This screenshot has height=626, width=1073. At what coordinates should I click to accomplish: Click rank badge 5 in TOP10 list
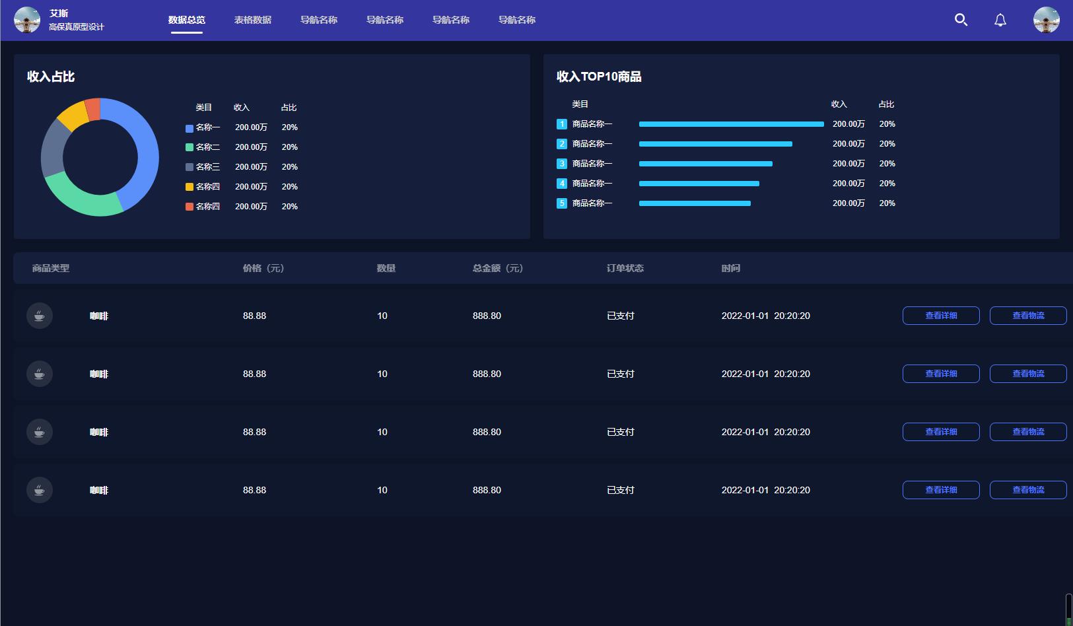click(x=562, y=203)
